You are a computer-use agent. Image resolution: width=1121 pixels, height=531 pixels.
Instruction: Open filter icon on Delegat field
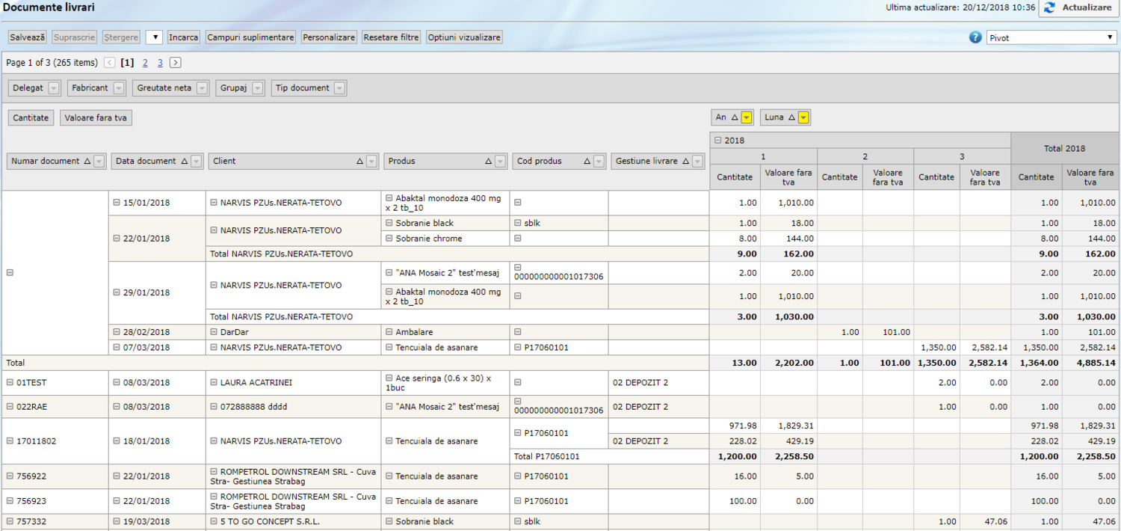[x=53, y=88]
